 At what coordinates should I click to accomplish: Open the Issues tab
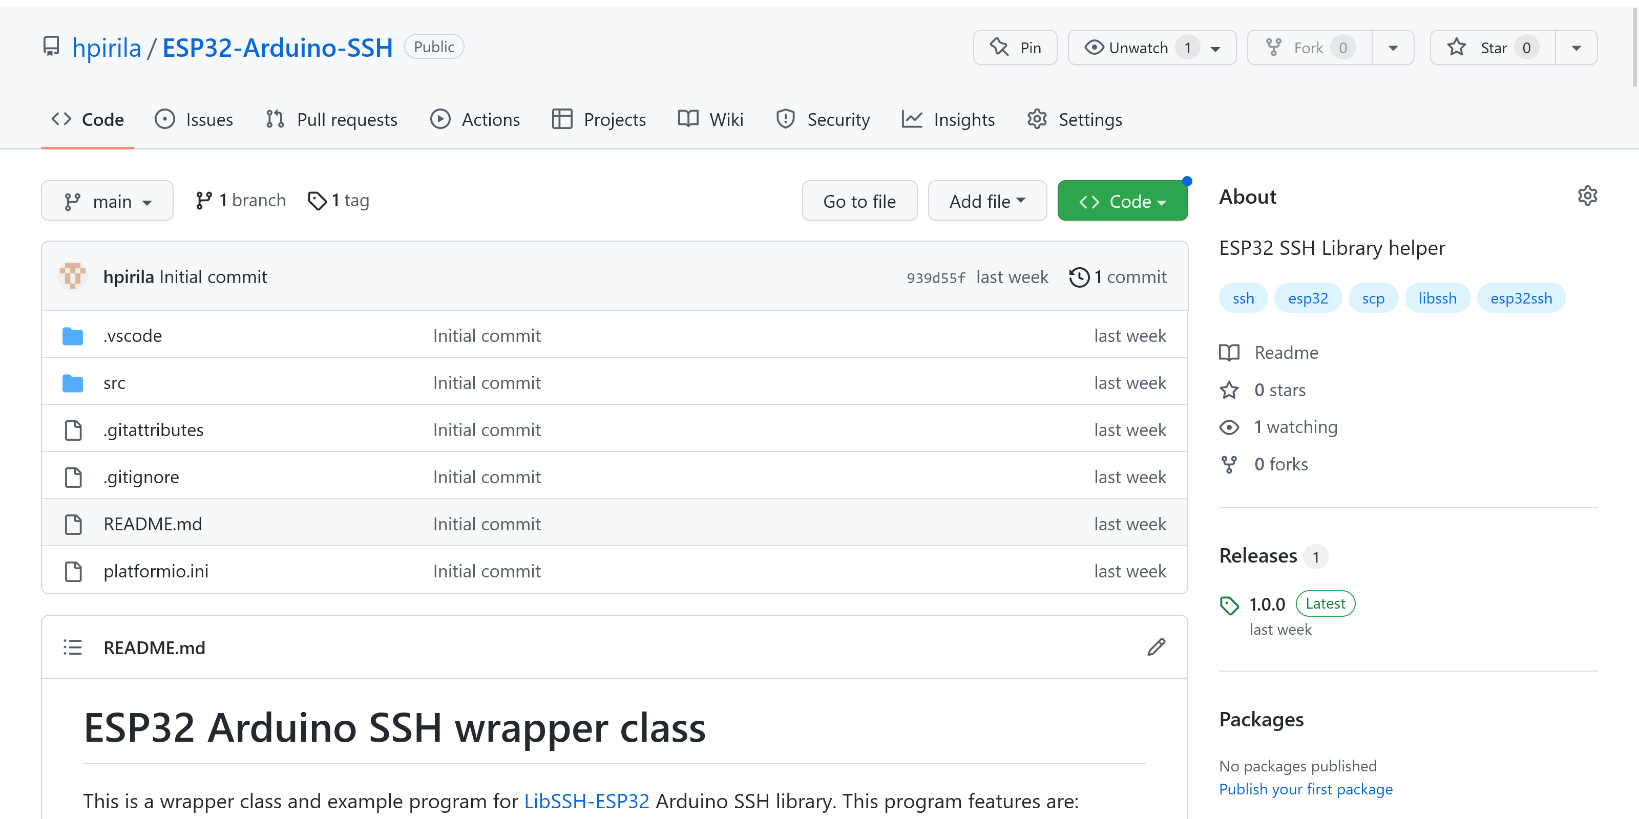click(x=194, y=120)
